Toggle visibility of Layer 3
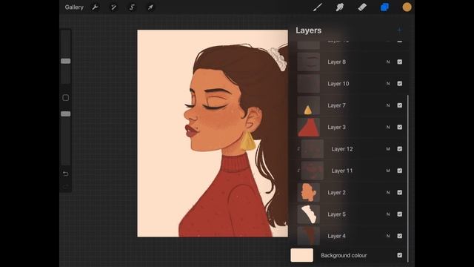This screenshot has height=267, width=474. (x=400, y=127)
